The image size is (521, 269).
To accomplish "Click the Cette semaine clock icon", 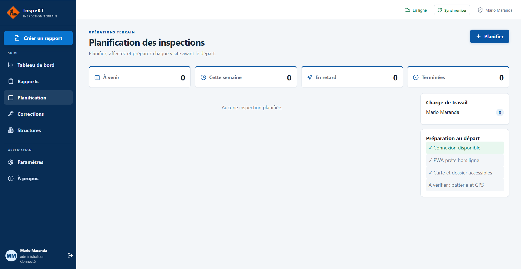I will 203,77.
